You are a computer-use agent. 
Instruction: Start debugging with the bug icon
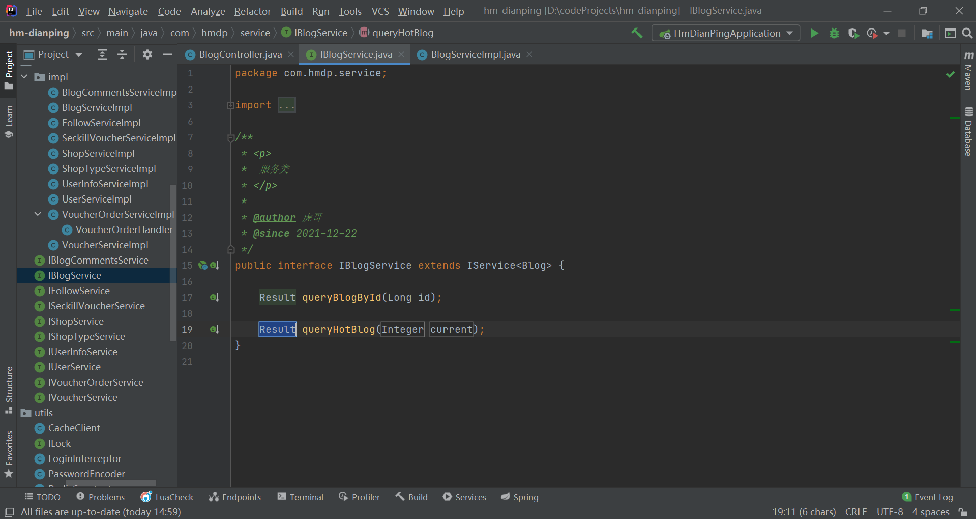(x=834, y=33)
